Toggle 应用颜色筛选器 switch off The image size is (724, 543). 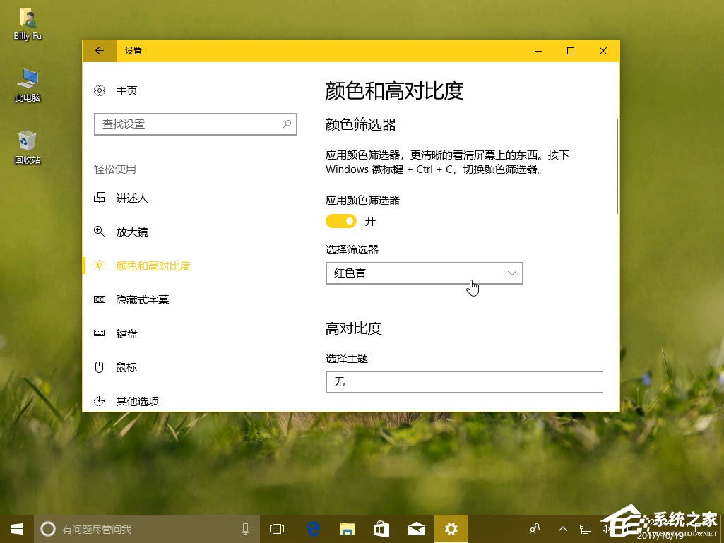pyautogui.click(x=341, y=221)
